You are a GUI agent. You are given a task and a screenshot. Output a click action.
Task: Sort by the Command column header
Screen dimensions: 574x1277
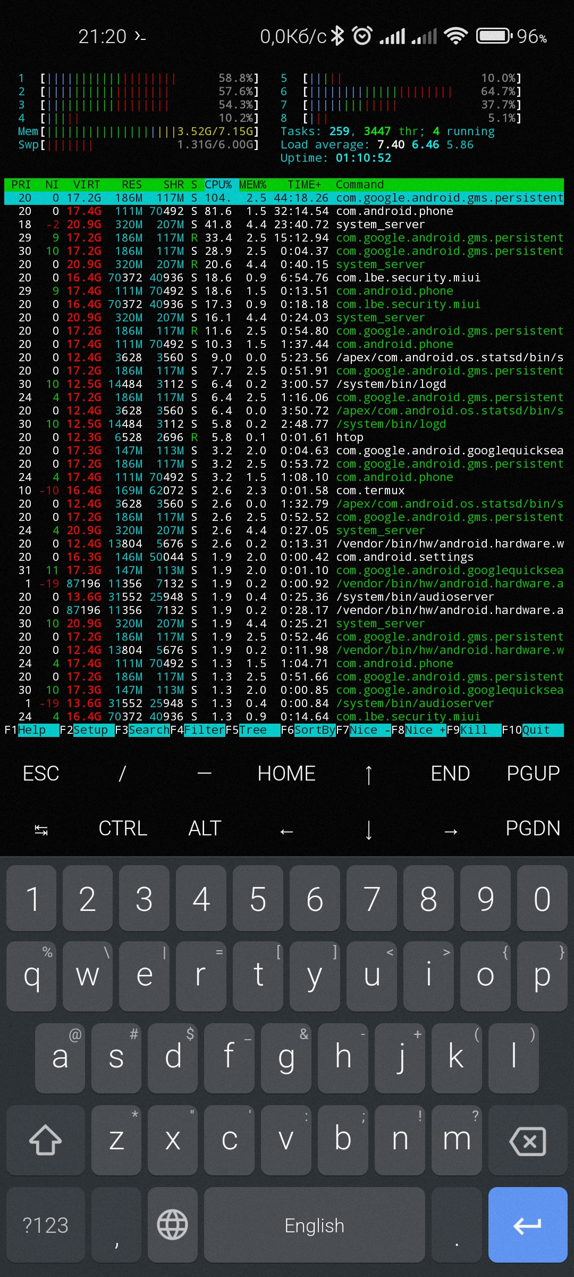click(x=360, y=185)
